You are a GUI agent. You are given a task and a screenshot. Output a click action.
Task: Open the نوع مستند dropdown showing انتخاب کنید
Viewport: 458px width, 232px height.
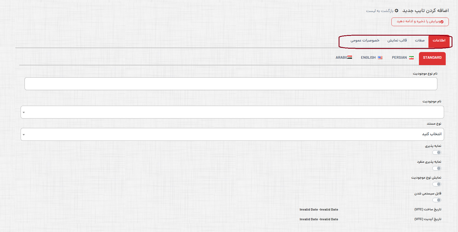point(232,134)
